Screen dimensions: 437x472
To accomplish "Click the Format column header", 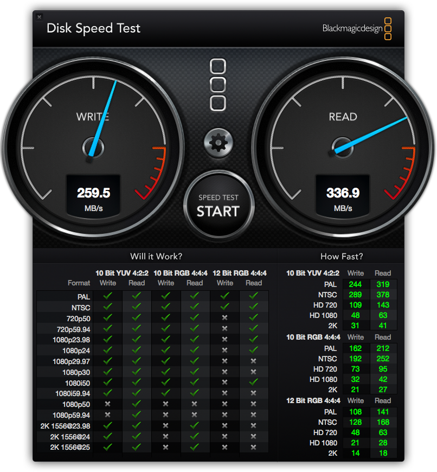I will pyautogui.click(x=79, y=283).
